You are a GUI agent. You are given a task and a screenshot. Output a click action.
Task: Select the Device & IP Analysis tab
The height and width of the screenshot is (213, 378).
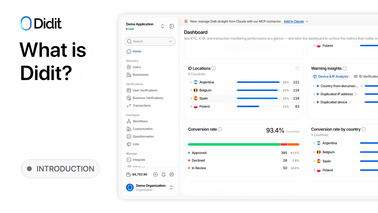pyautogui.click(x=331, y=77)
